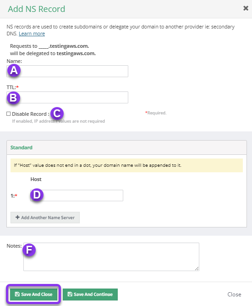Click the purple A marker badge
This screenshot has width=252, height=306.
(14, 70)
